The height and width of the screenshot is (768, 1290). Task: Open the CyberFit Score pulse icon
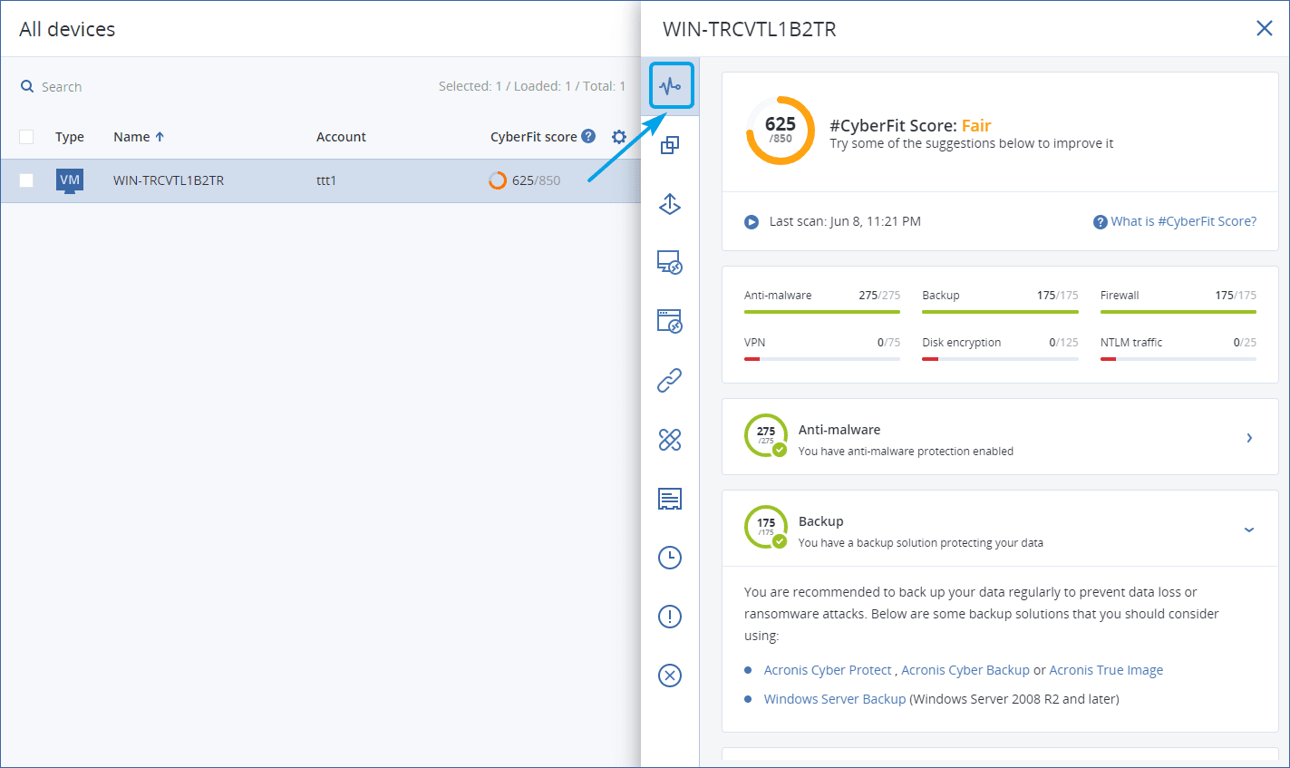pyautogui.click(x=670, y=86)
